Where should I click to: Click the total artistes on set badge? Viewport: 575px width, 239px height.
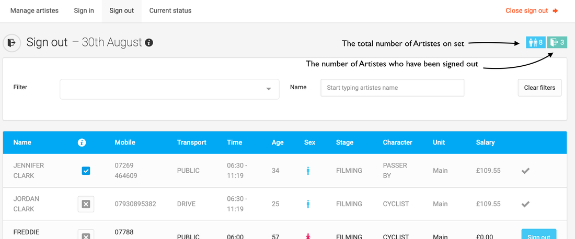coord(536,42)
